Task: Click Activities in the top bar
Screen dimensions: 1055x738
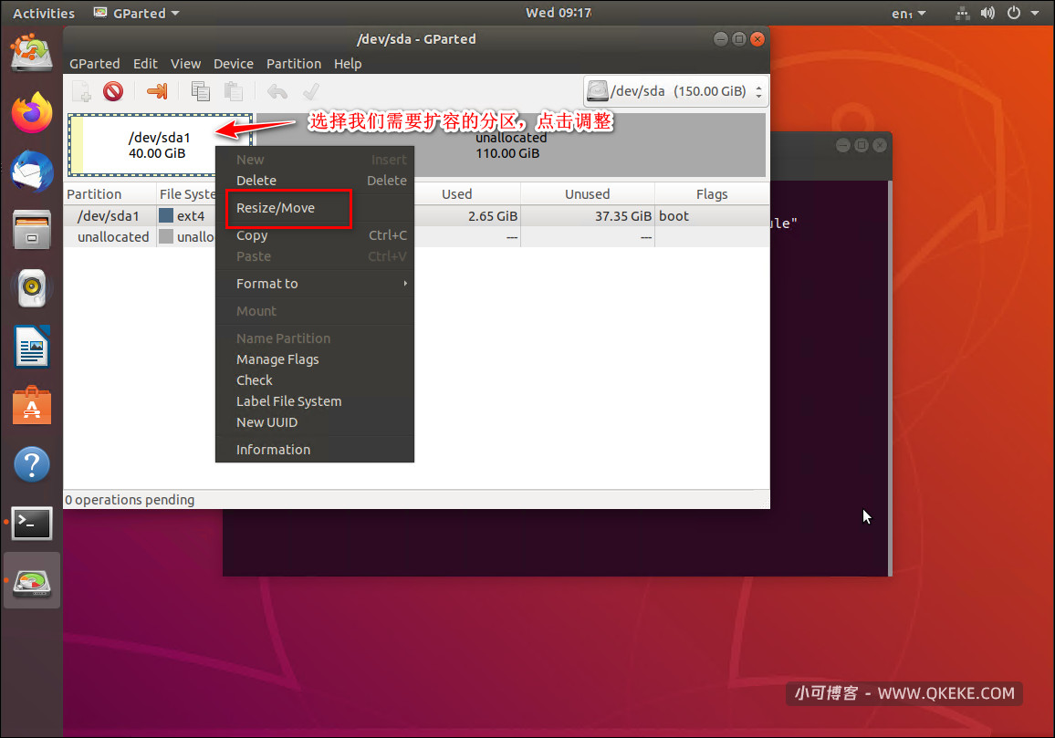Action: pyautogui.click(x=44, y=13)
